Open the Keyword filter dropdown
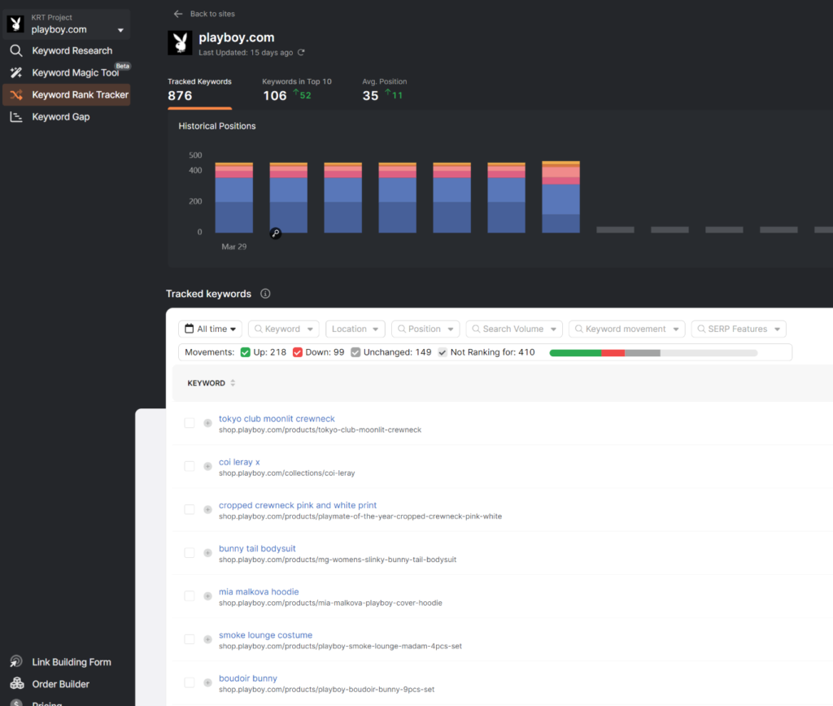This screenshot has width=833, height=706. [284, 329]
